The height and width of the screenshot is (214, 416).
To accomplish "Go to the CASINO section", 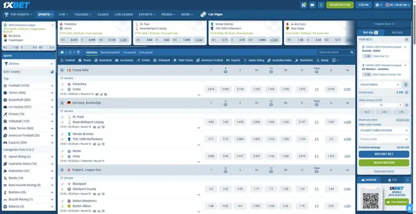I will click(103, 14).
